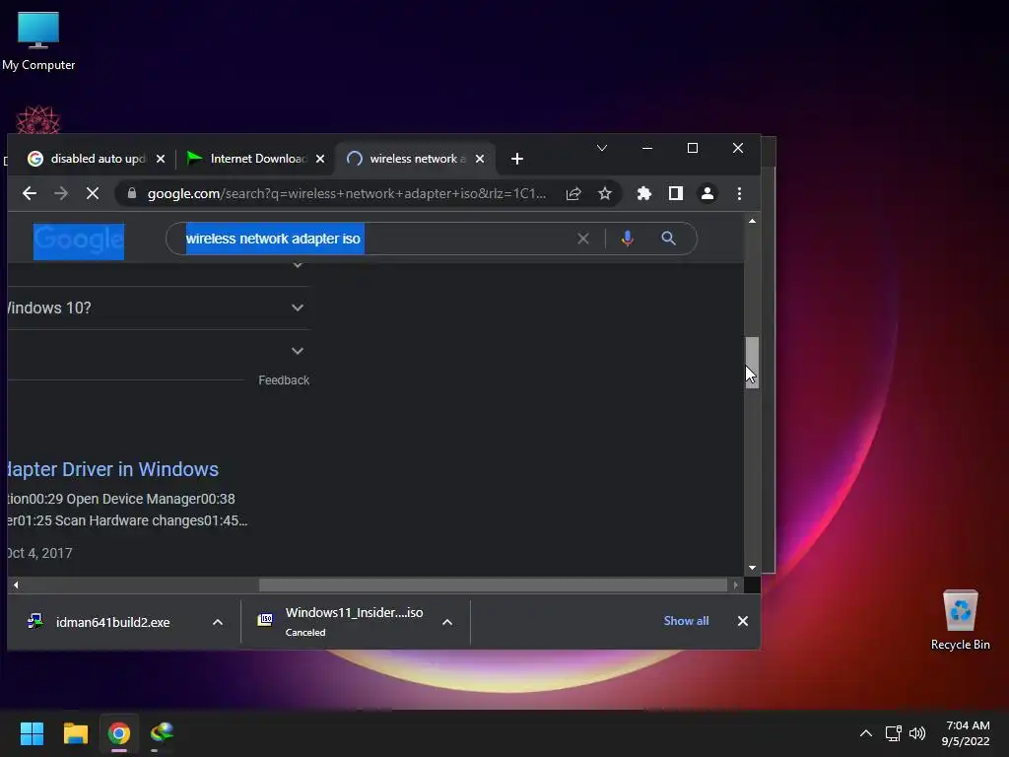Switch to Internet Download tab
This screenshot has width=1009, height=757.
pyautogui.click(x=258, y=159)
